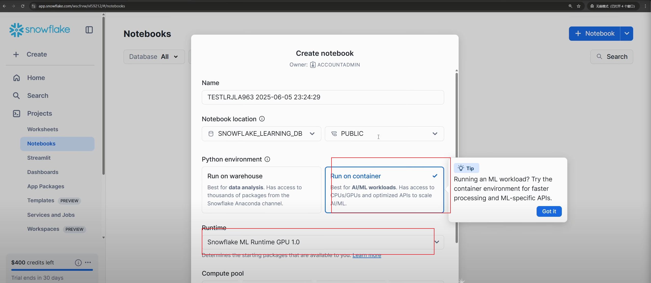Viewport: 651px width, 283px height.
Task: Click browser back arrow
Action: [4, 6]
